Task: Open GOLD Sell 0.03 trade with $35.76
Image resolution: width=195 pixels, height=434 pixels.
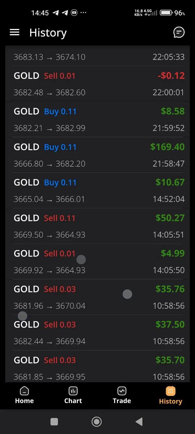Action: 97,297
